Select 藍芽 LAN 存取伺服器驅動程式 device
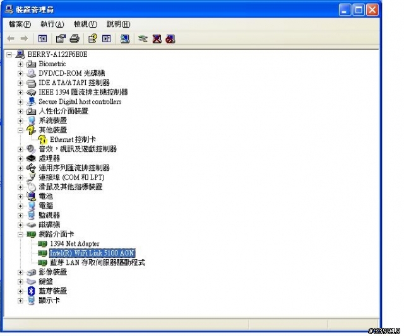This screenshot has width=404, height=336. click(98, 263)
